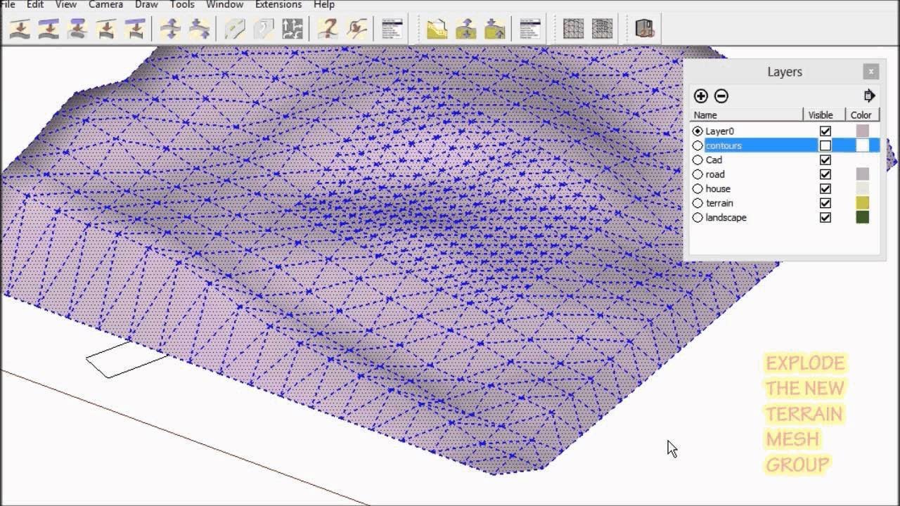The image size is (900, 506).
Task: Hide the Cad layer
Action: click(x=825, y=160)
